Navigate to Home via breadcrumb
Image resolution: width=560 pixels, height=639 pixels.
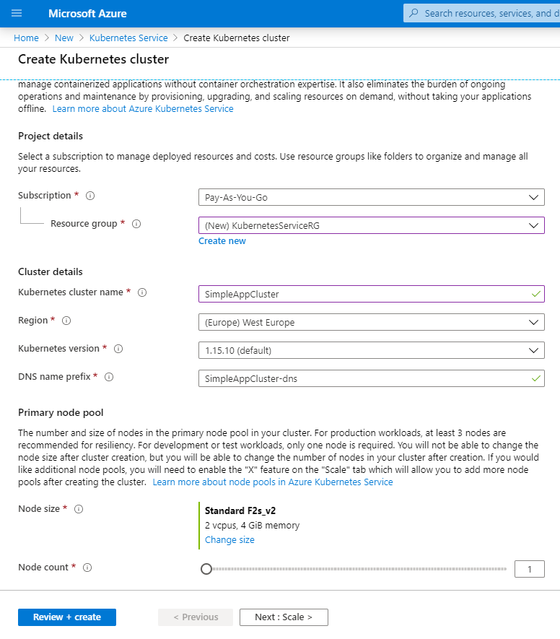[26, 38]
